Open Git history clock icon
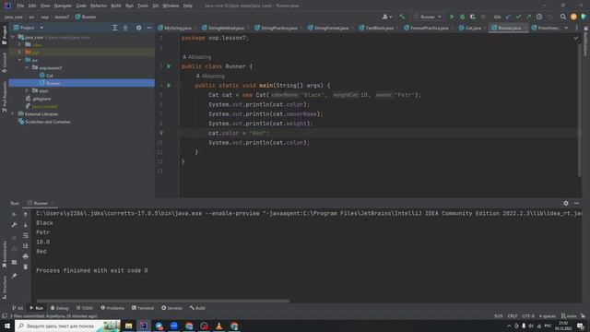The width and height of the screenshot is (590, 332). [x=539, y=17]
